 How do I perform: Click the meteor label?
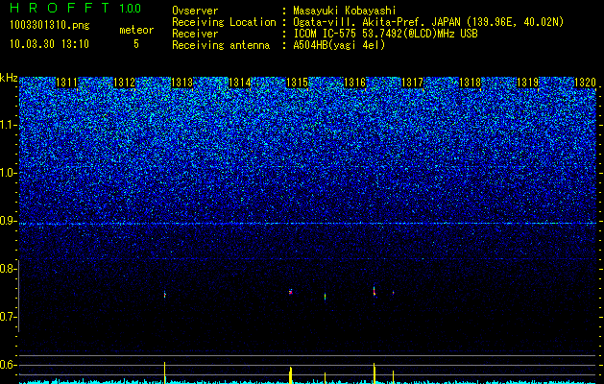point(136,30)
